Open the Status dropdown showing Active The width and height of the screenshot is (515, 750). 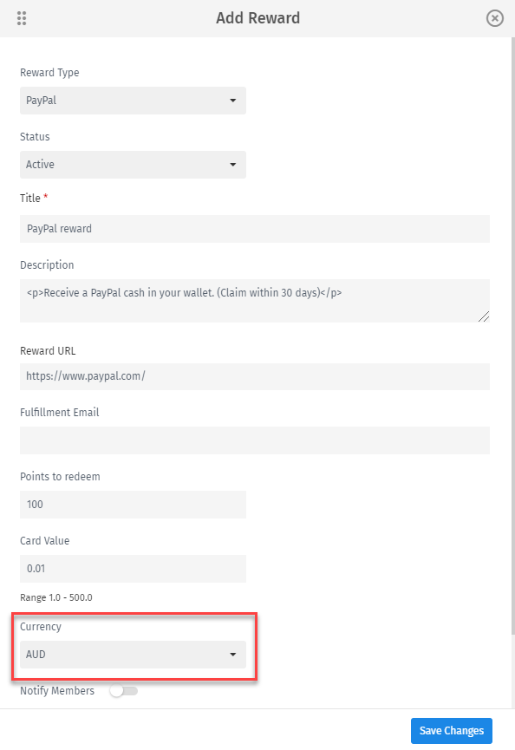[x=133, y=165]
